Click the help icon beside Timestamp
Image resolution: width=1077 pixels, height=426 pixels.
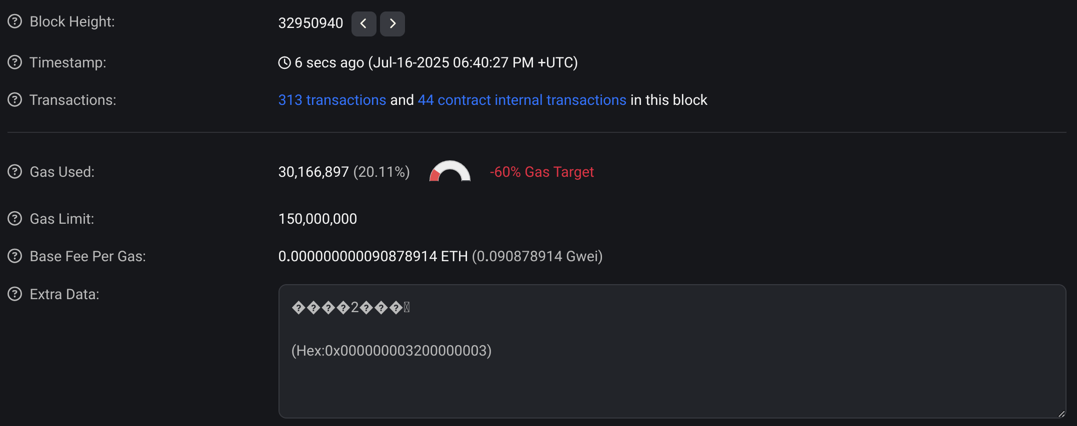point(14,62)
